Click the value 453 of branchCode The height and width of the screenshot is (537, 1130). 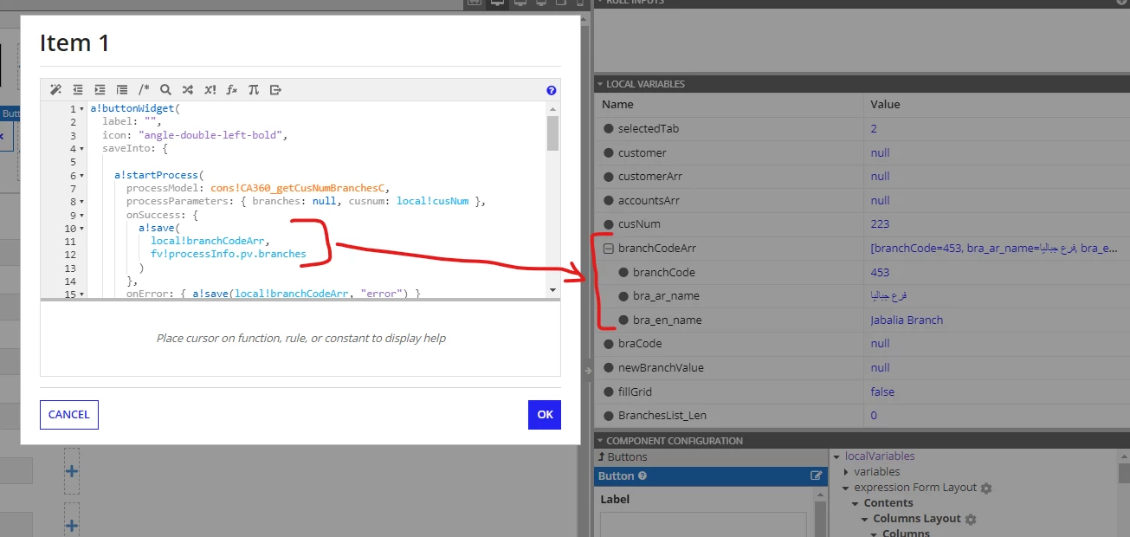click(x=880, y=272)
